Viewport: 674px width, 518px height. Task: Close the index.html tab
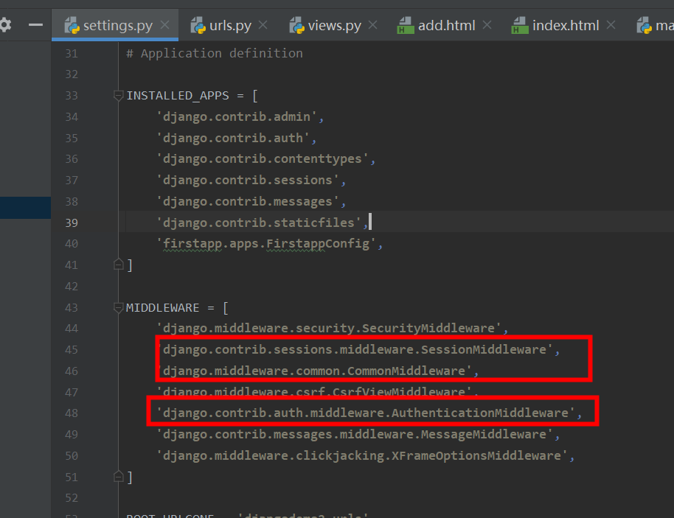coord(611,25)
